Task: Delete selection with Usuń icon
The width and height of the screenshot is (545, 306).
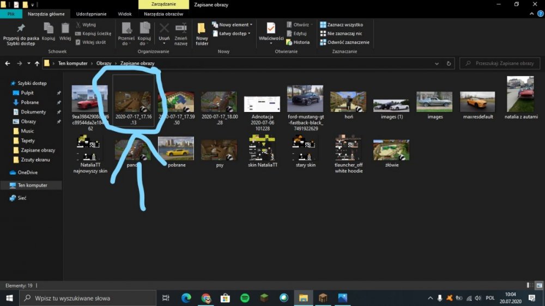Action: [164, 31]
